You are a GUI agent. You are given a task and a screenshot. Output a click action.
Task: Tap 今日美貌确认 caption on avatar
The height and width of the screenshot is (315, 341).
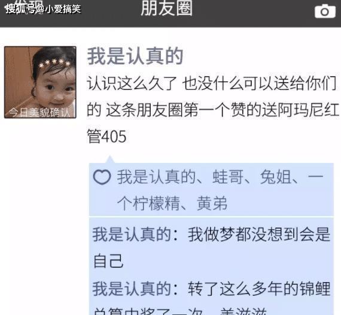[39, 113]
